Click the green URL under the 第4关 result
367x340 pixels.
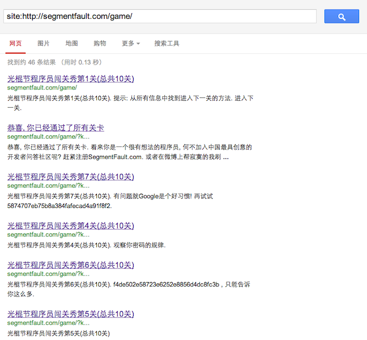(x=48, y=235)
